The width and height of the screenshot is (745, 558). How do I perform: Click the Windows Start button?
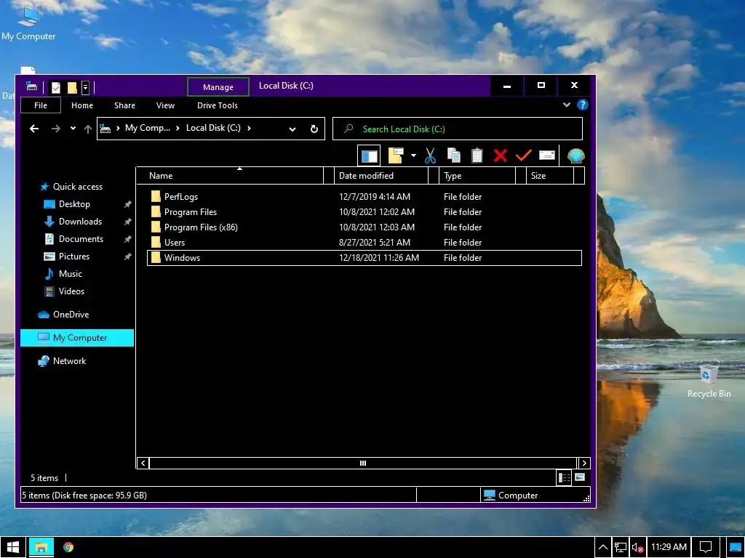[x=13, y=547]
